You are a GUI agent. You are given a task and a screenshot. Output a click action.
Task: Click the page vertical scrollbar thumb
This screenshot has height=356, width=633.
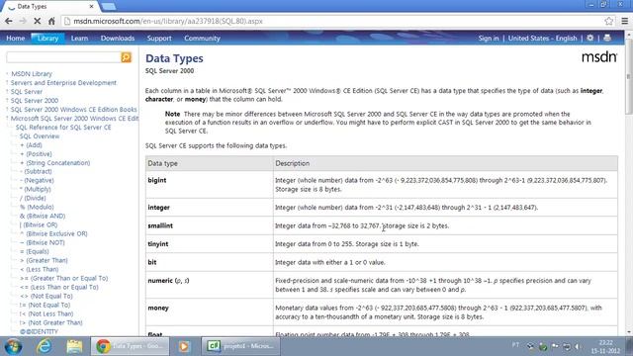tap(629, 77)
